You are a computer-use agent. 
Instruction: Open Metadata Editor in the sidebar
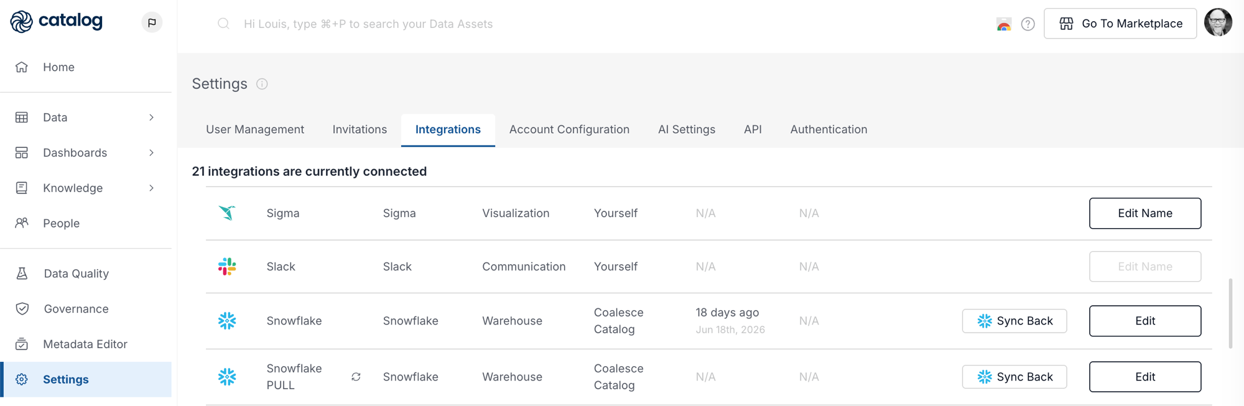coord(86,344)
